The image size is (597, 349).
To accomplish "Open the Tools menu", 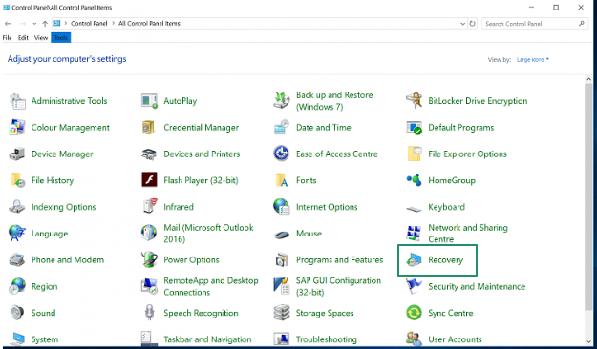I will (60, 37).
